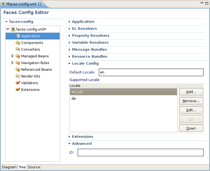Click the Render Kits folder icon
The height and width of the screenshot is (171, 210).
[18, 76]
